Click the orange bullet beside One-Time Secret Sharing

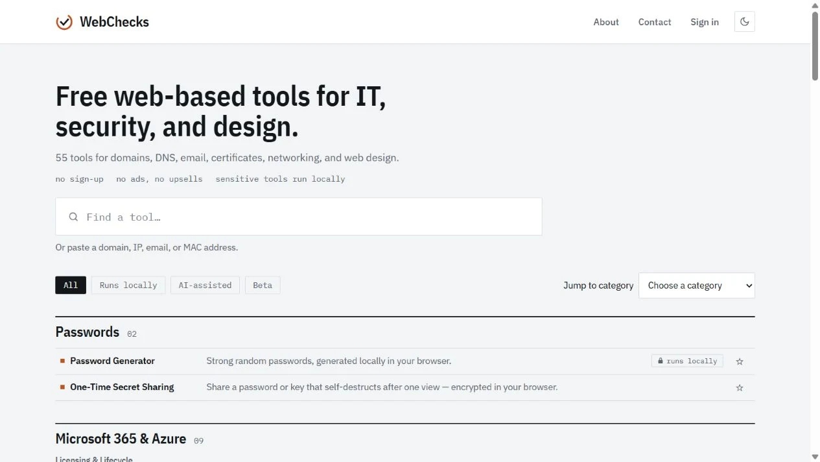pos(63,387)
